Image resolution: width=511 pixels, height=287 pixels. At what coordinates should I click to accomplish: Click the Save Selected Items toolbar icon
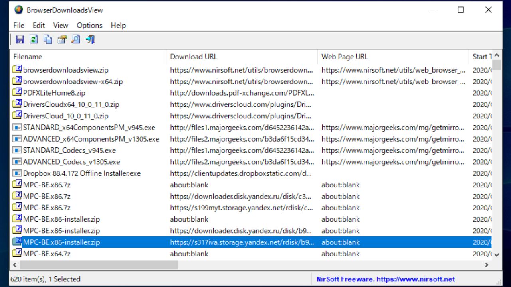point(20,39)
